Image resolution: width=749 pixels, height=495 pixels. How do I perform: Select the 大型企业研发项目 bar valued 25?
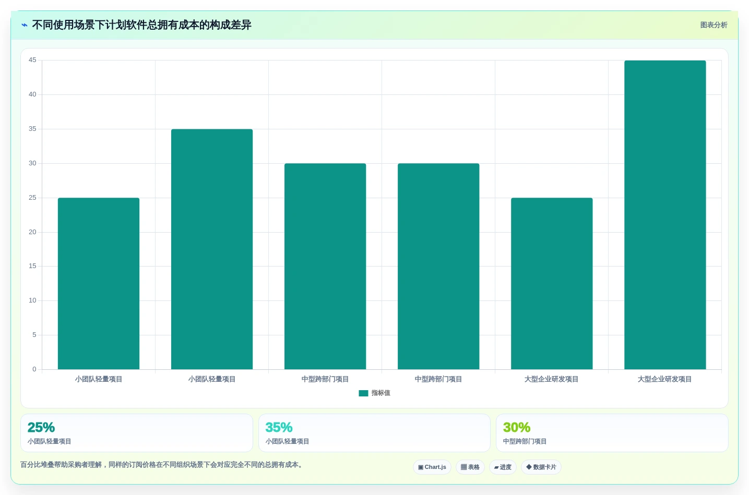pos(552,284)
